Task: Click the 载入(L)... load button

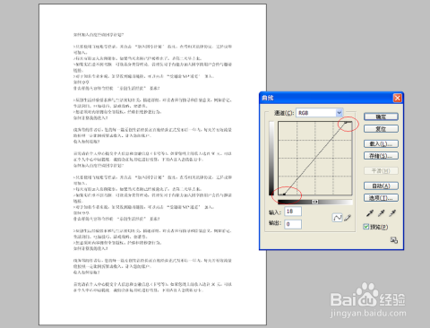Action: tap(381, 144)
